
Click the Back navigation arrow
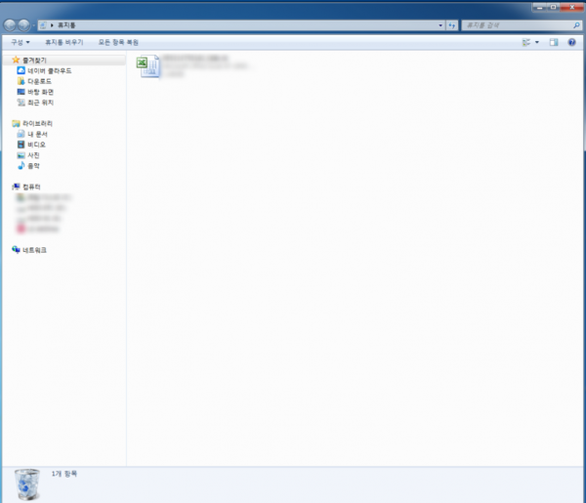coord(10,23)
